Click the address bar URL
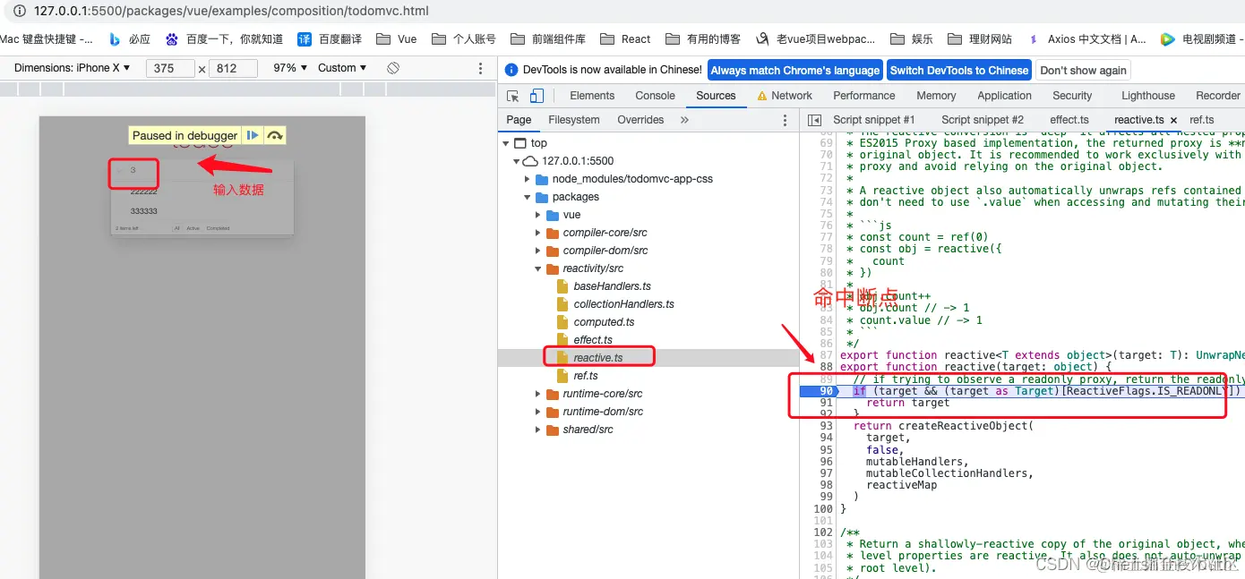 (x=231, y=12)
